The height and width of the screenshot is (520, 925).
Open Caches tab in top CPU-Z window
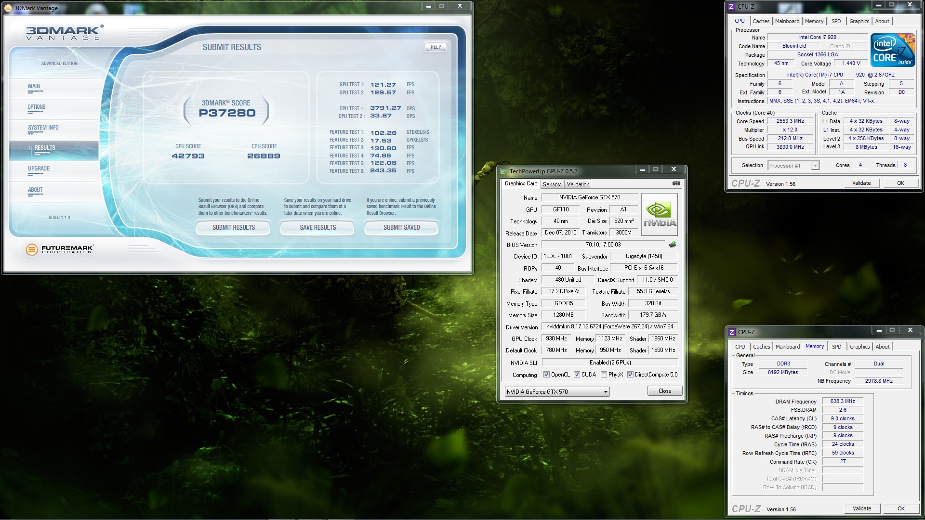pyautogui.click(x=761, y=21)
